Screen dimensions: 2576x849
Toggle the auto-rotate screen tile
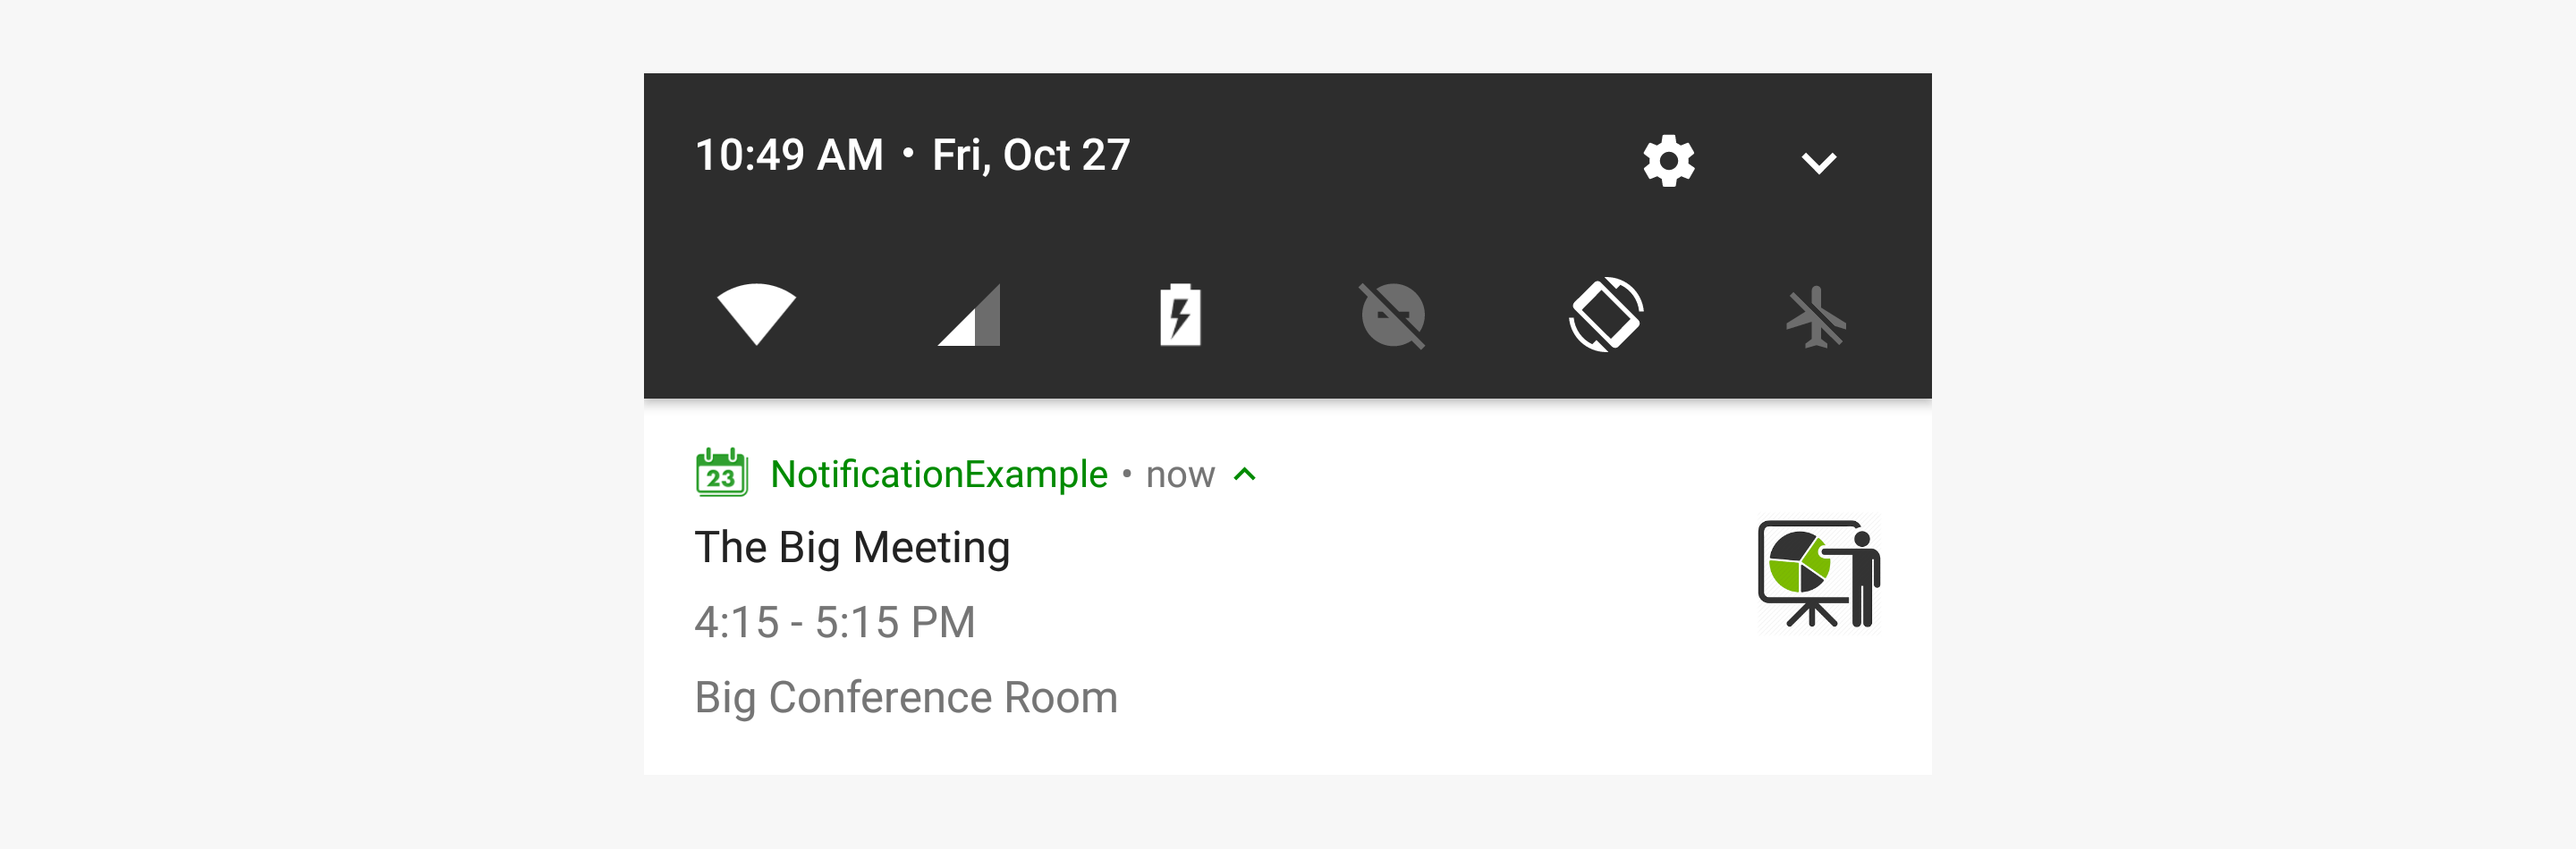click(x=1605, y=315)
